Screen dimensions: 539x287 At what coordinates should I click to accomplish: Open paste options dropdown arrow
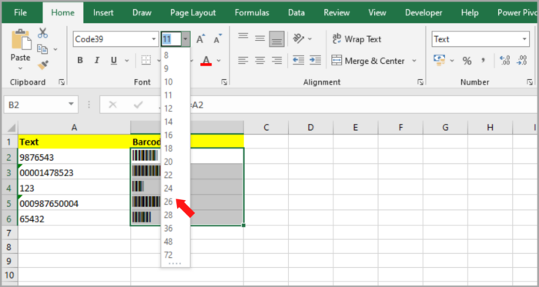click(20, 68)
